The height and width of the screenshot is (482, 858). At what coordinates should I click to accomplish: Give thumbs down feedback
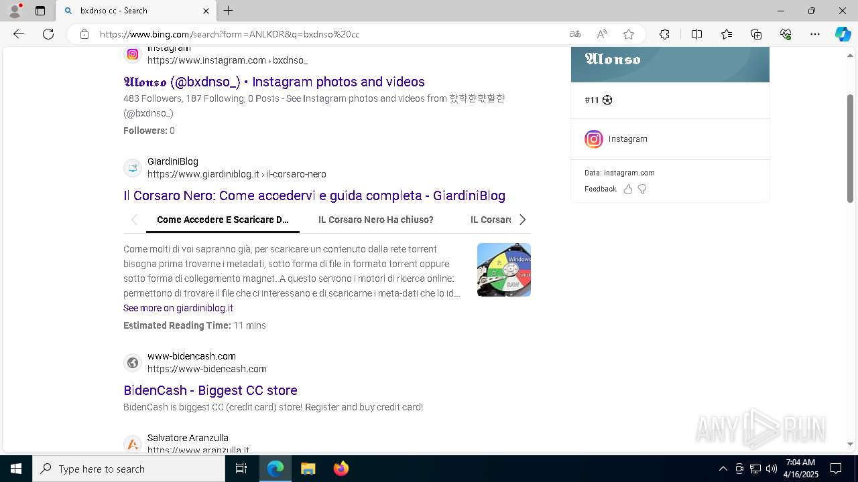click(642, 189)
